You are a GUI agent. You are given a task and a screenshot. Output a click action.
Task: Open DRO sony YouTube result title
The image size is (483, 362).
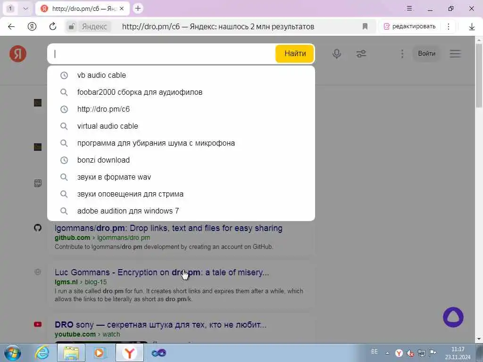tap(160, 325)
